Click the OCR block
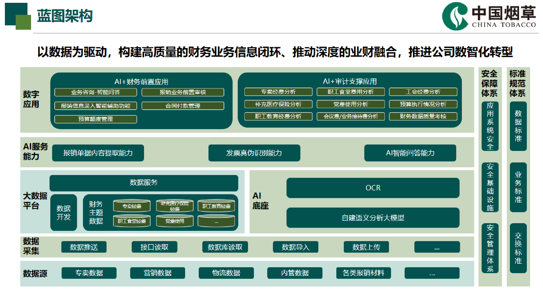This screenshot has width=543, height=298. point(373,188)
